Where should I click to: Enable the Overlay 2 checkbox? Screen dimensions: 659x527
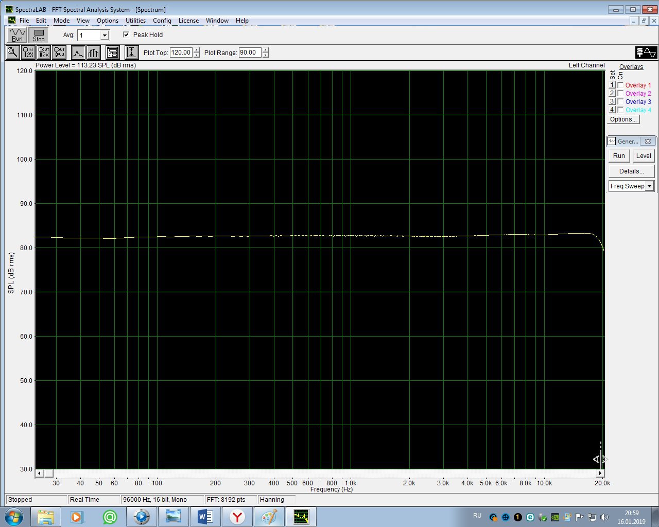[620, 94]
